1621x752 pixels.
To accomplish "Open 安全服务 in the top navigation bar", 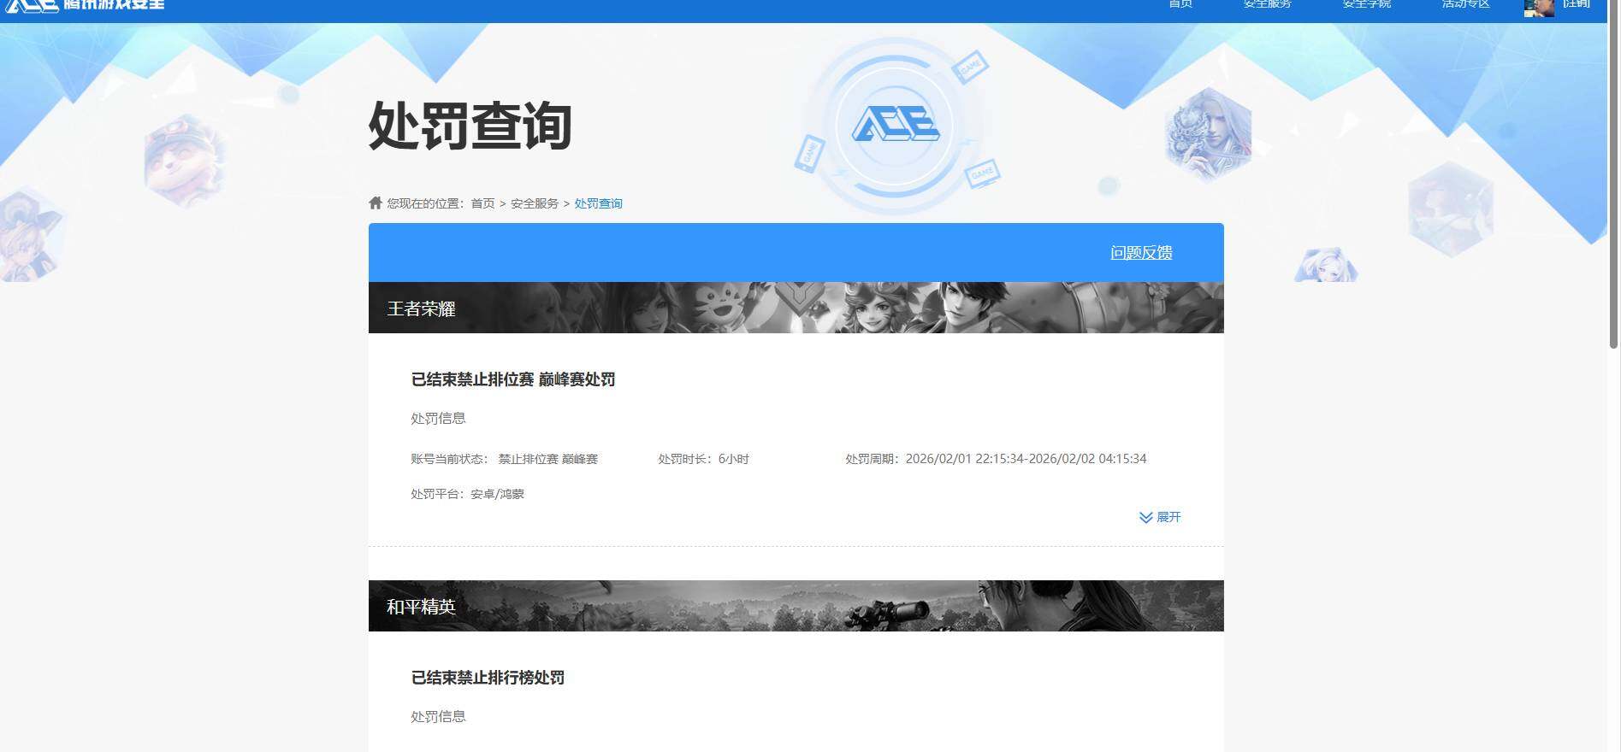I will pyautogui.click(x=1268, y=4).
